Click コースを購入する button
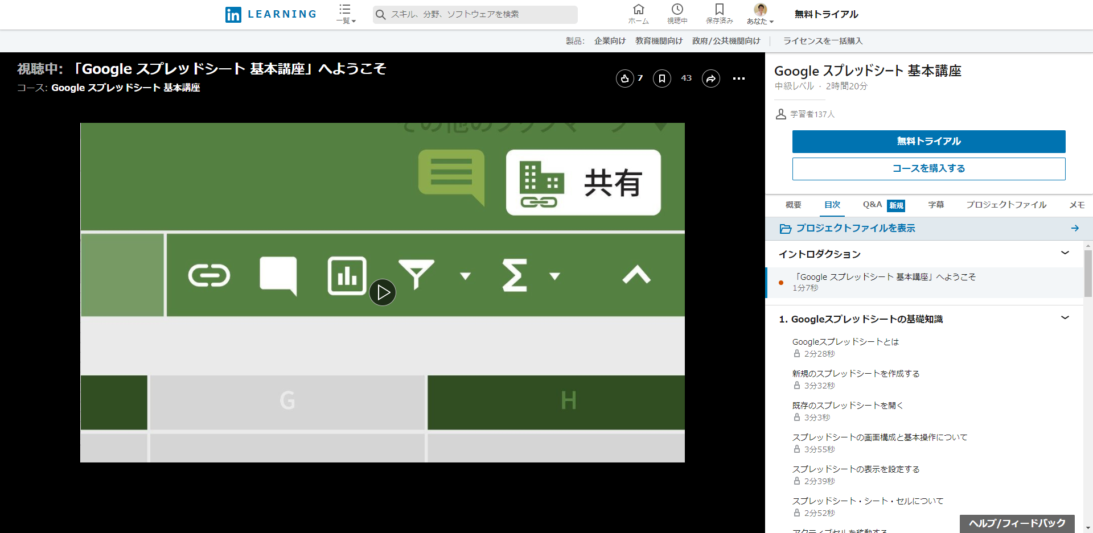The image size is (1093, 533). (928, 169)
